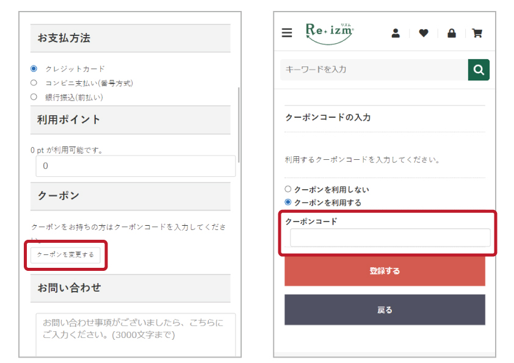Focus the クーポンコード input field
This screenshot has width=514, height=363.
(389, 237)
